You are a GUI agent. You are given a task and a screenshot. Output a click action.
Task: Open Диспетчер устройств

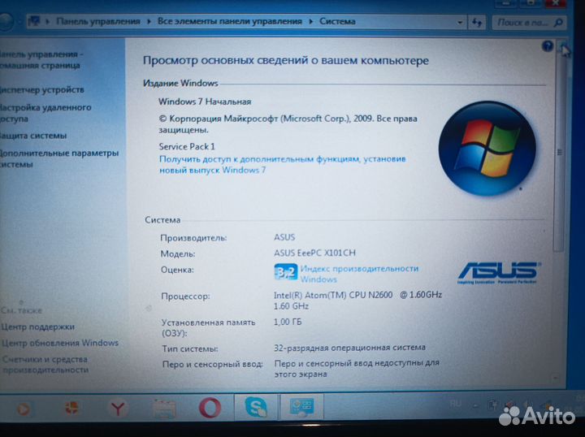point(41,89)
